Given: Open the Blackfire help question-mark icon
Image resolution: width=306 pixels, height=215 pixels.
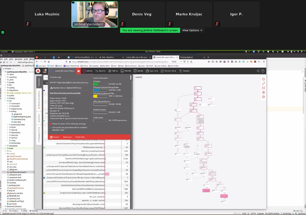Looking at the screenshot, I should pyautogui.click(x=263, y=71).
